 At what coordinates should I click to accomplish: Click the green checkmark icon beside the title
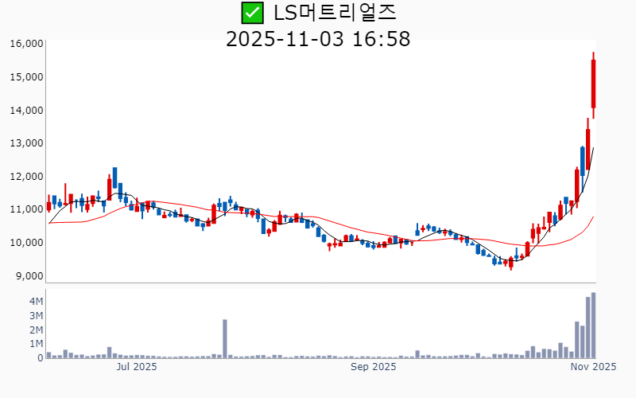pyautogui.click(x=252, y=13)
